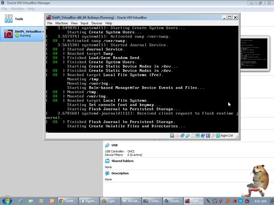
Task: Click the X tray icon in system tray
Action: point(208,201)
